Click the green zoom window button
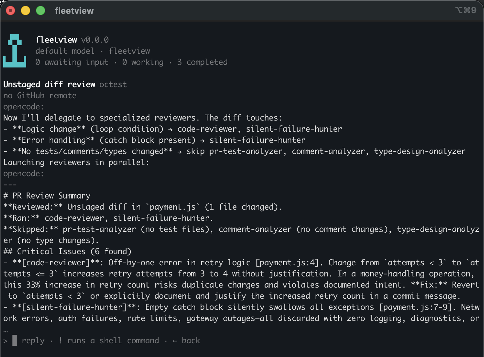 click(x=41, y=11)
